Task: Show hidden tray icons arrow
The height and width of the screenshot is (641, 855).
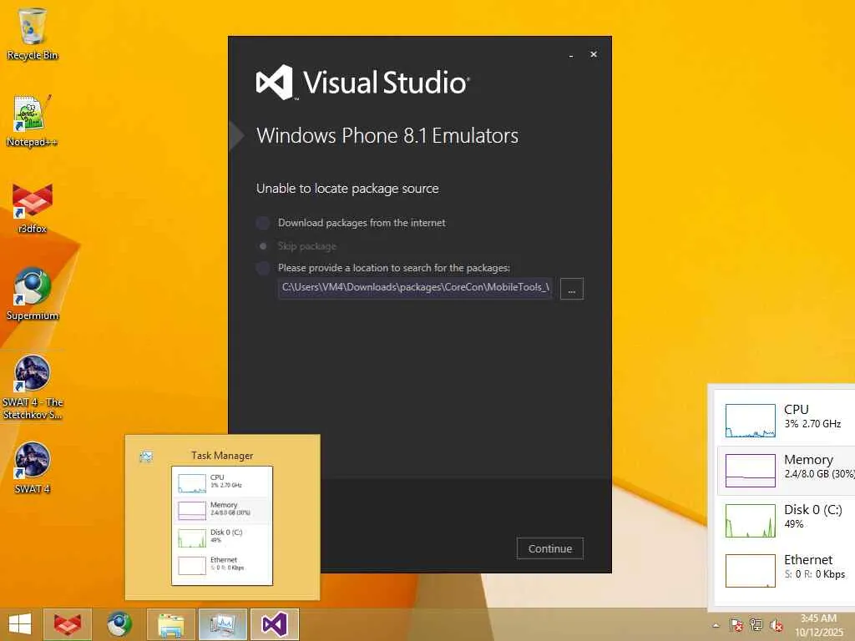Action: 716,625
